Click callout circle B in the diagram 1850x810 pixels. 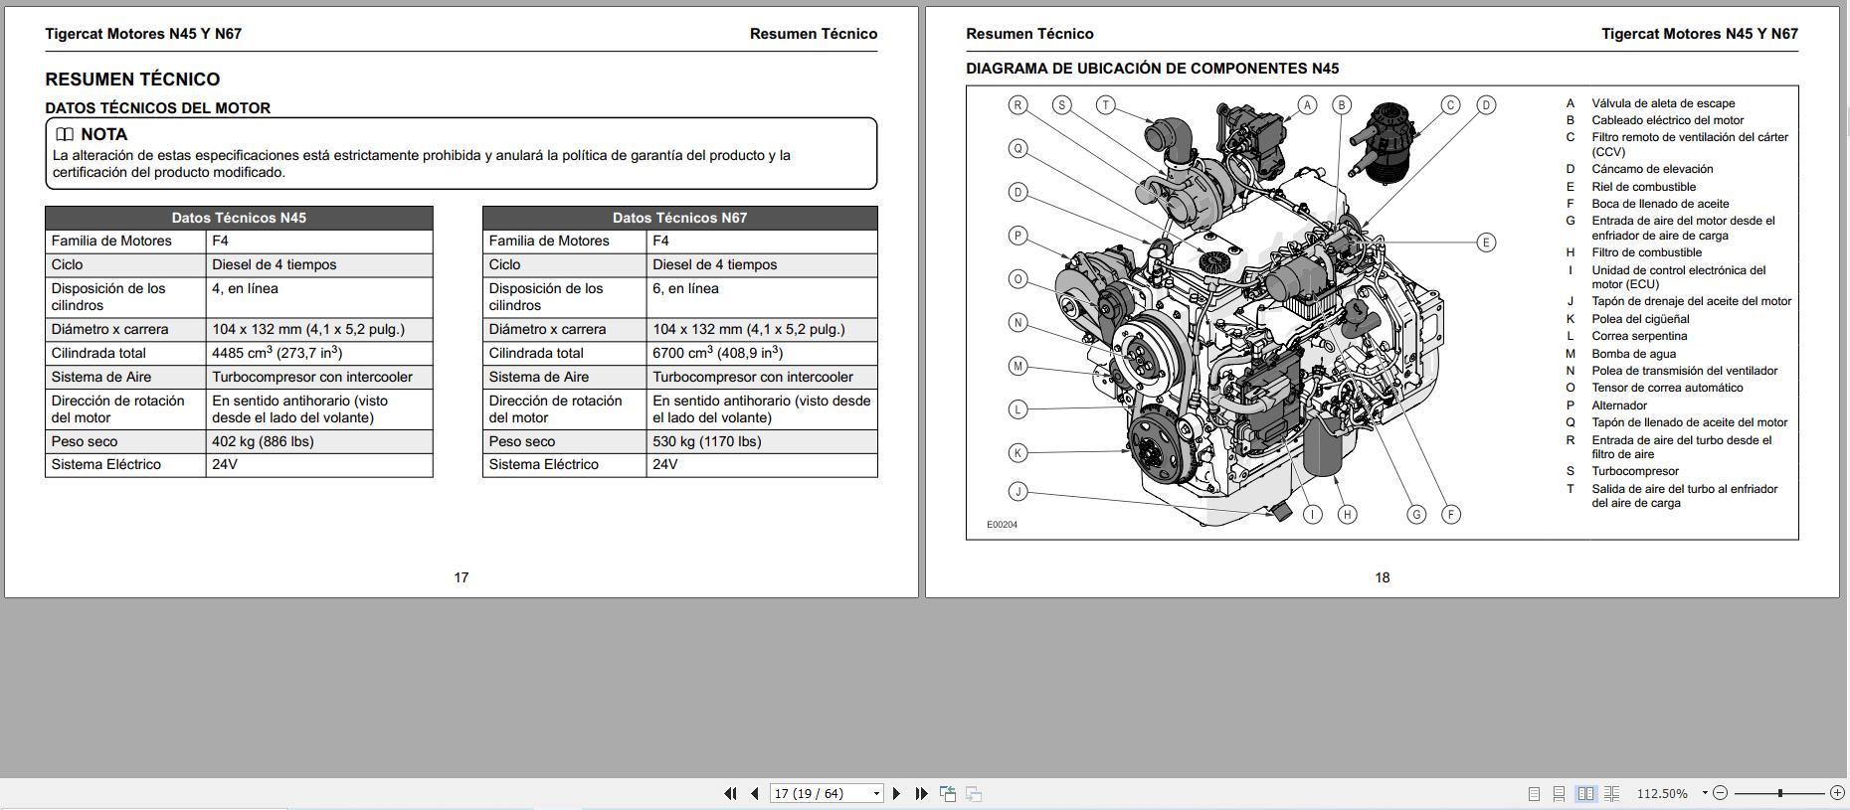pos(1342,104)
